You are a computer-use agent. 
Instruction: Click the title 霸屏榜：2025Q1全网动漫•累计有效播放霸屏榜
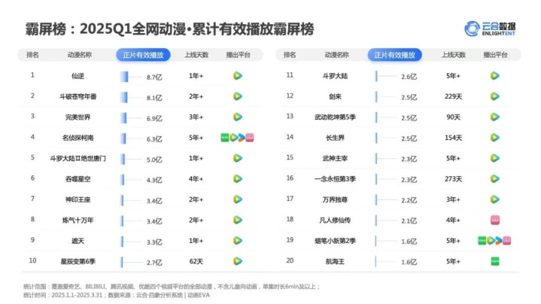pyautogui.click(x=169, y=29)
